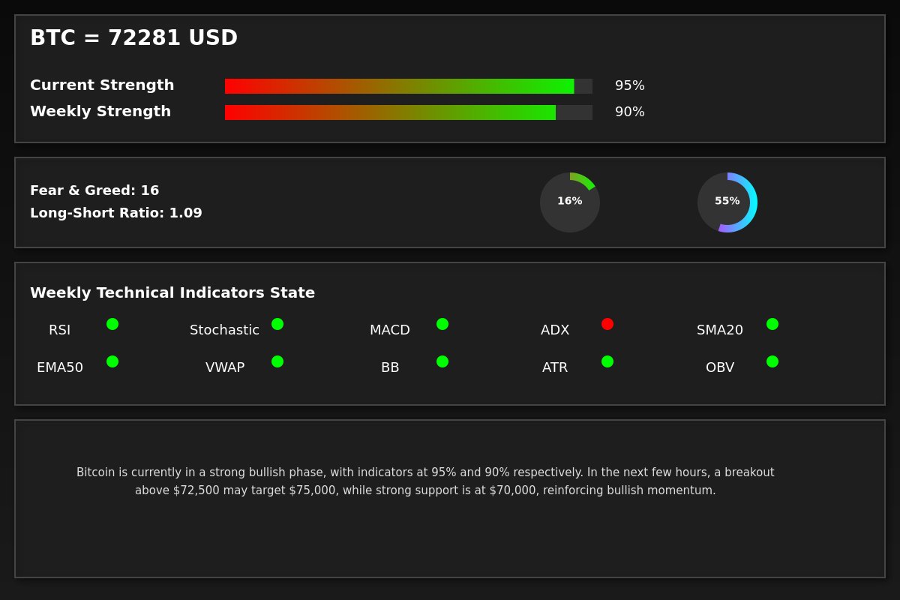Click the Stochastic indicator status dot

(x=277, y=324)
